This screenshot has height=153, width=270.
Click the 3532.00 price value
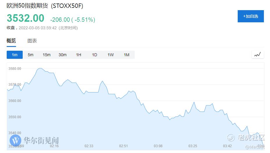click(x=26, y=18)
